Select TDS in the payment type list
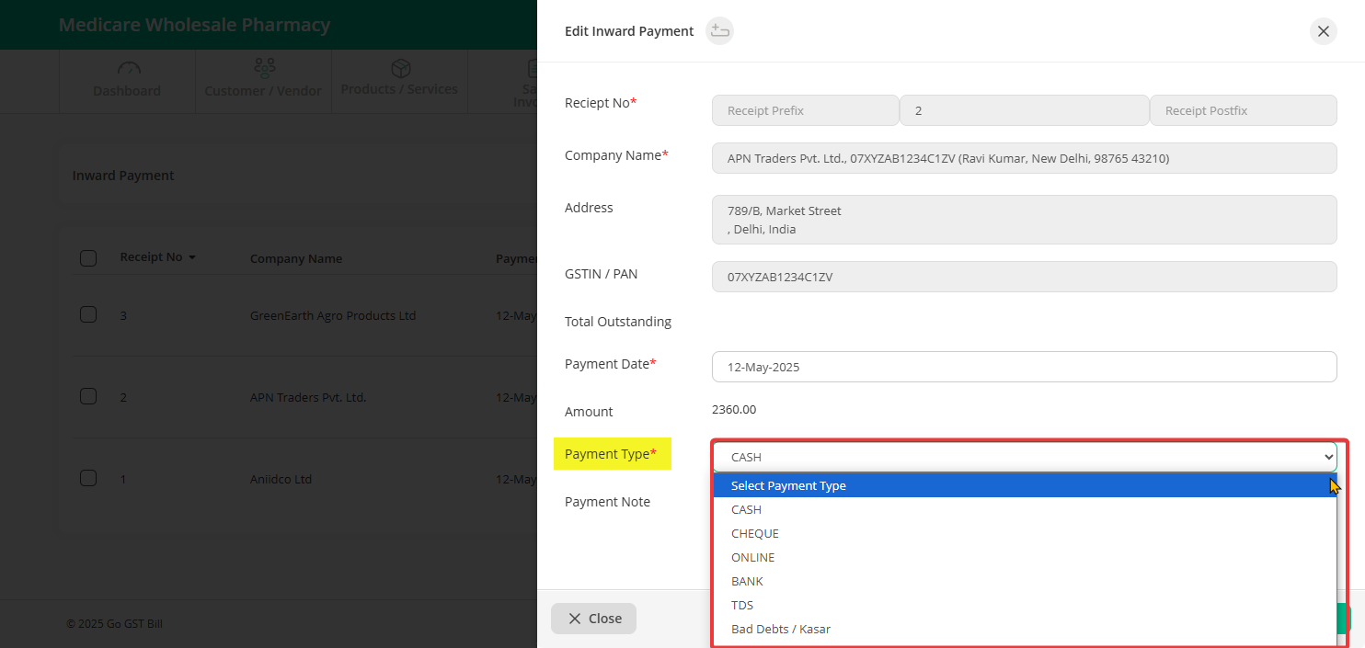The height and width of the screenshot is (648, 1365). click(x=741, y=605)
